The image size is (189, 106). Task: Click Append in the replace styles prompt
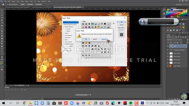pyautogui.click(x=104, y=39)
